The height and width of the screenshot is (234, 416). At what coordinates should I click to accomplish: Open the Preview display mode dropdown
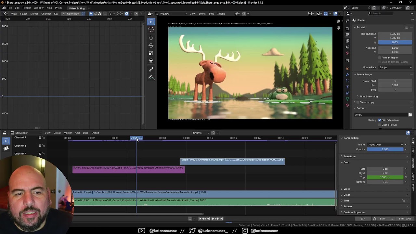coord(171,14)
